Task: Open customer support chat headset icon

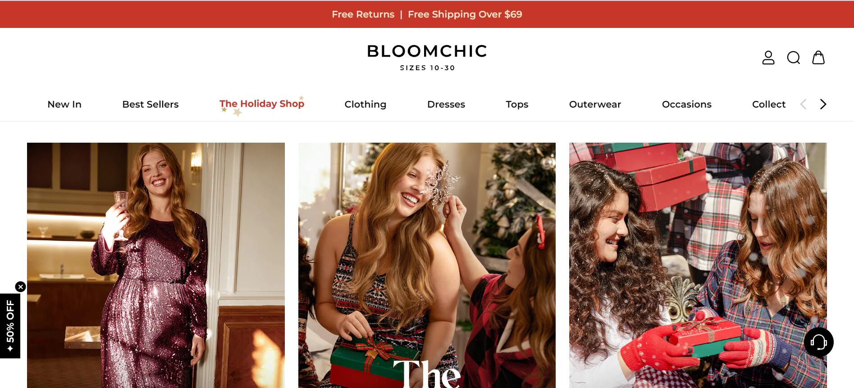Action: [819, 342]
